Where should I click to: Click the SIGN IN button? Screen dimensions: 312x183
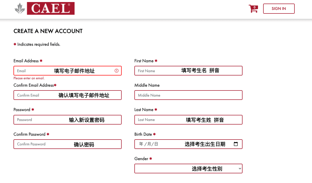[279, 9]
